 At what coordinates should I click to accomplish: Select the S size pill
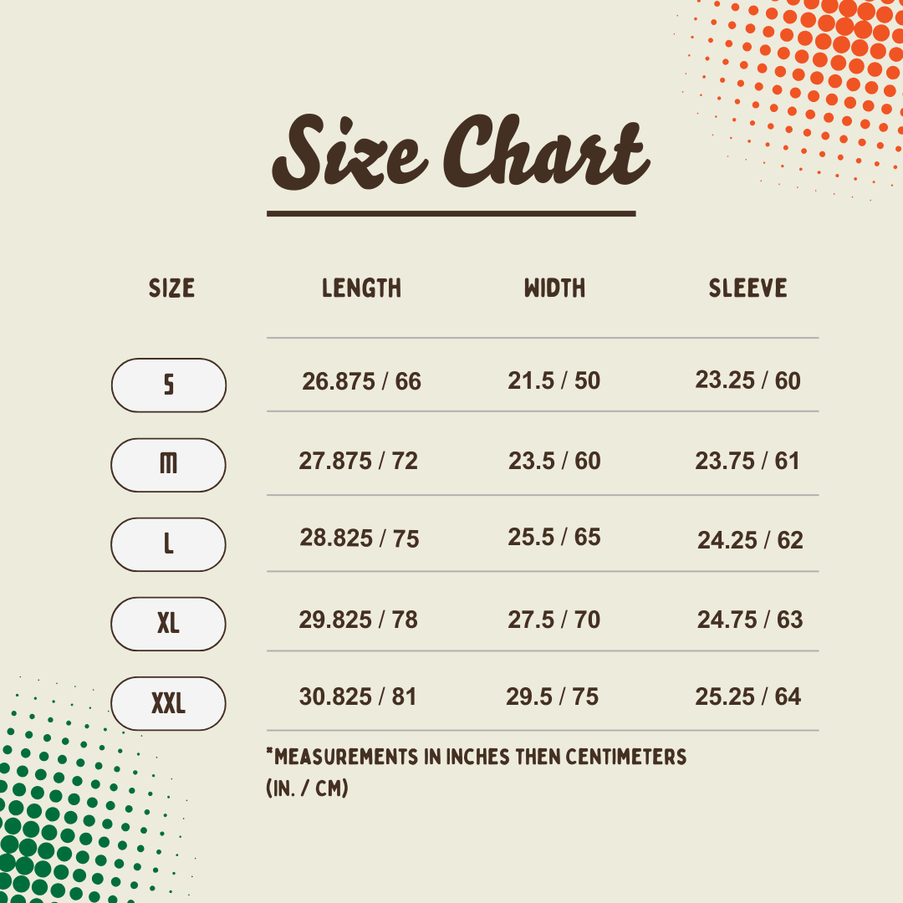pos(169,385)
